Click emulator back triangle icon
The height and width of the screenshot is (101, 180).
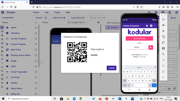point(163,60)
